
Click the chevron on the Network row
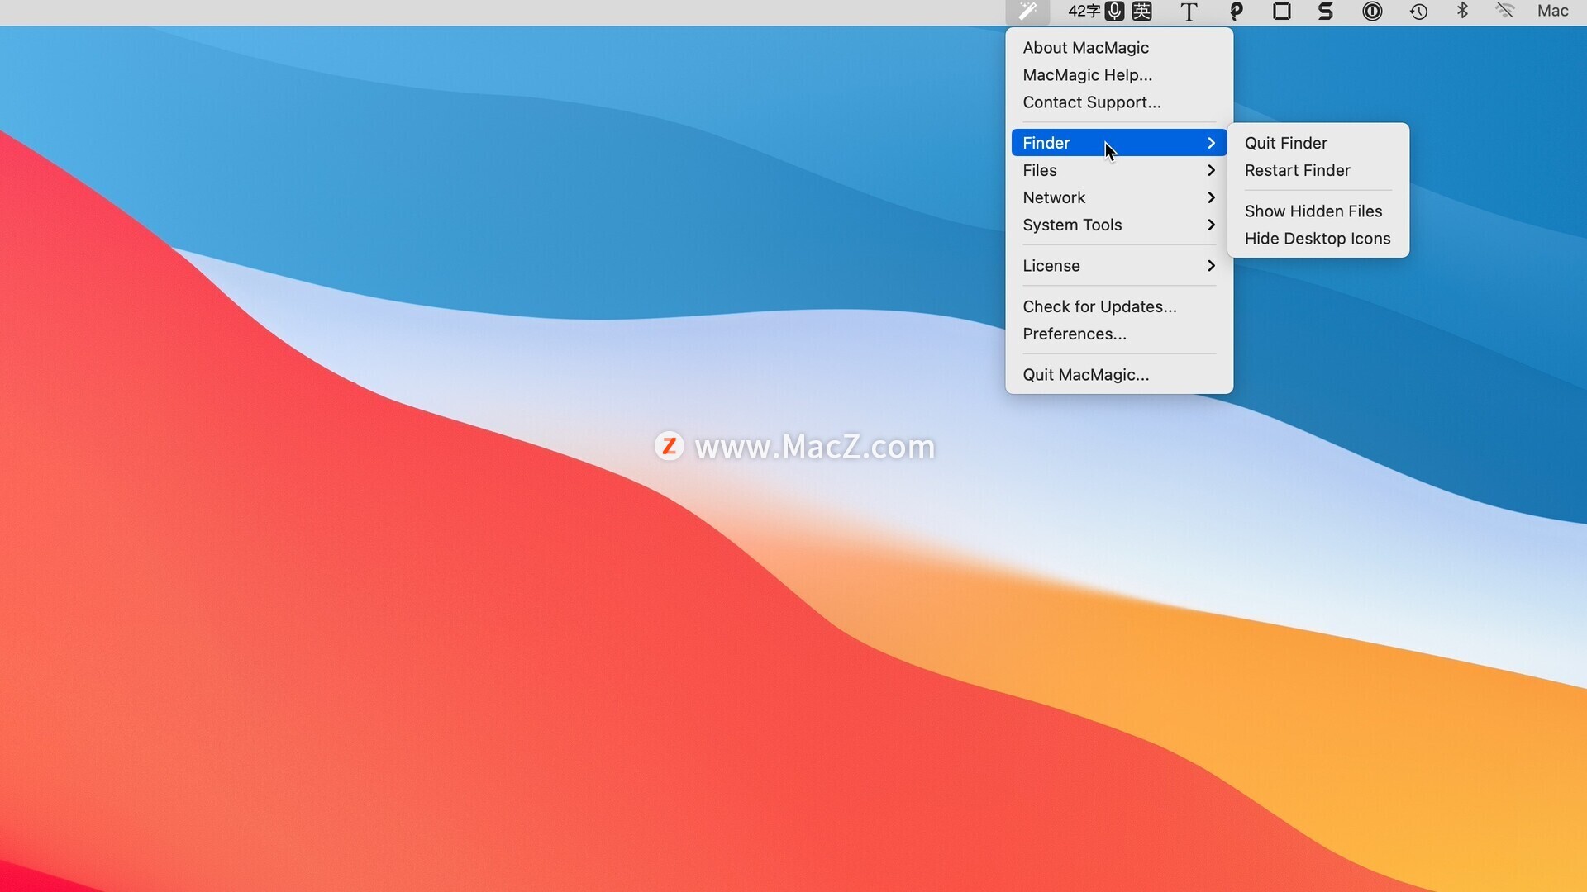tap(1211, 197)
